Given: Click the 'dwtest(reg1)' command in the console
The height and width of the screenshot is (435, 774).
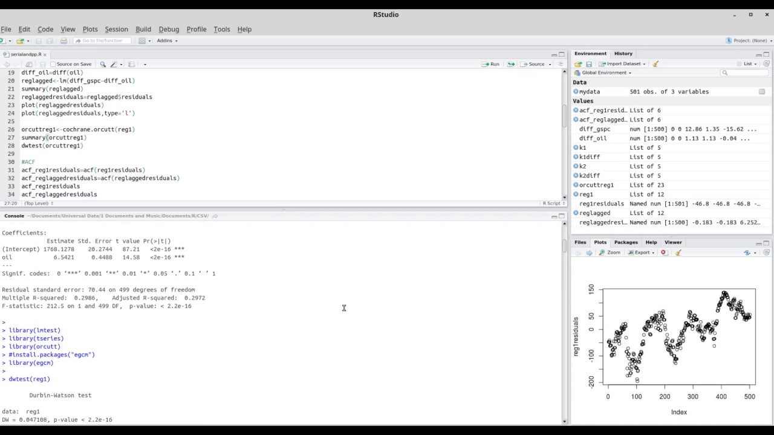Looking at the screenshot, I should tap(29, 379).
